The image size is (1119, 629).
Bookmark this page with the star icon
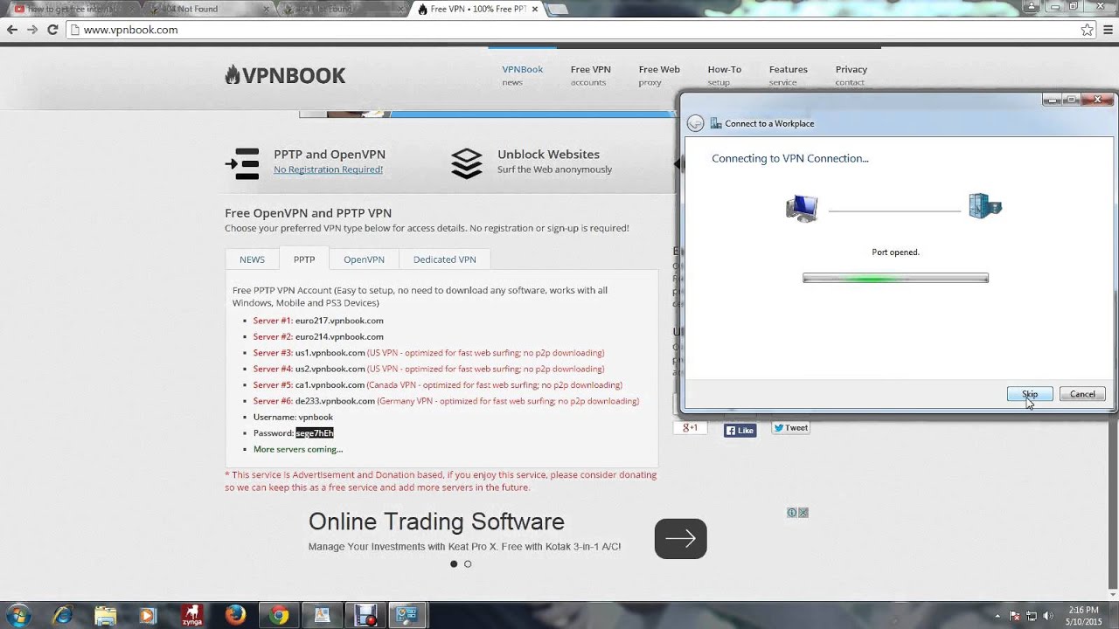click(1087, 30)
